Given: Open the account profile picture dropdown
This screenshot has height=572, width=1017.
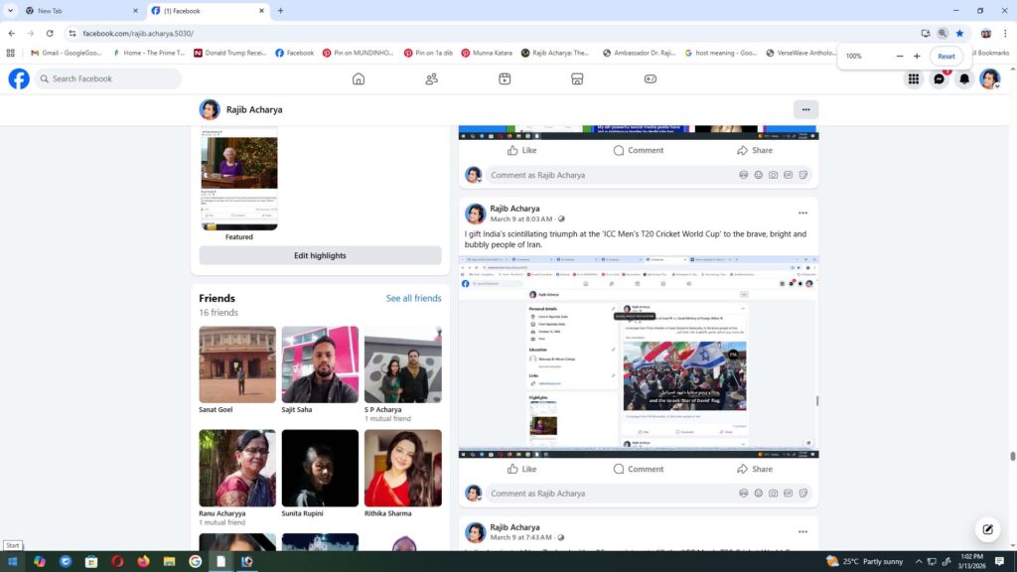Looking at the screenshot, I should coord(989,79).
